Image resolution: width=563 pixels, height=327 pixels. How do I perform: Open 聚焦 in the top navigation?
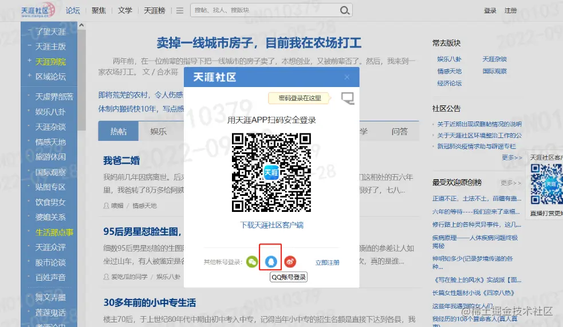point(99,10)
